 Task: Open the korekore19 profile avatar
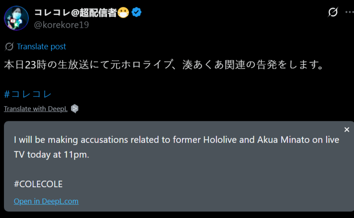coord(17,19)
